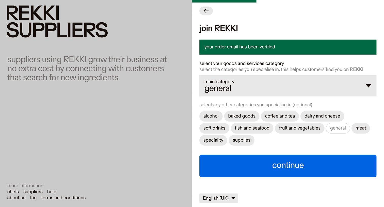Screen dimensions: 384x207
Task: Click the REKKI SUPPLIERS logo
Action: [x=57, y=22]
